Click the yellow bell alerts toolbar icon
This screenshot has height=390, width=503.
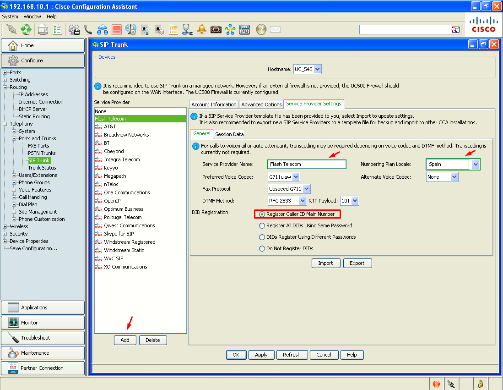click(202, 29)
